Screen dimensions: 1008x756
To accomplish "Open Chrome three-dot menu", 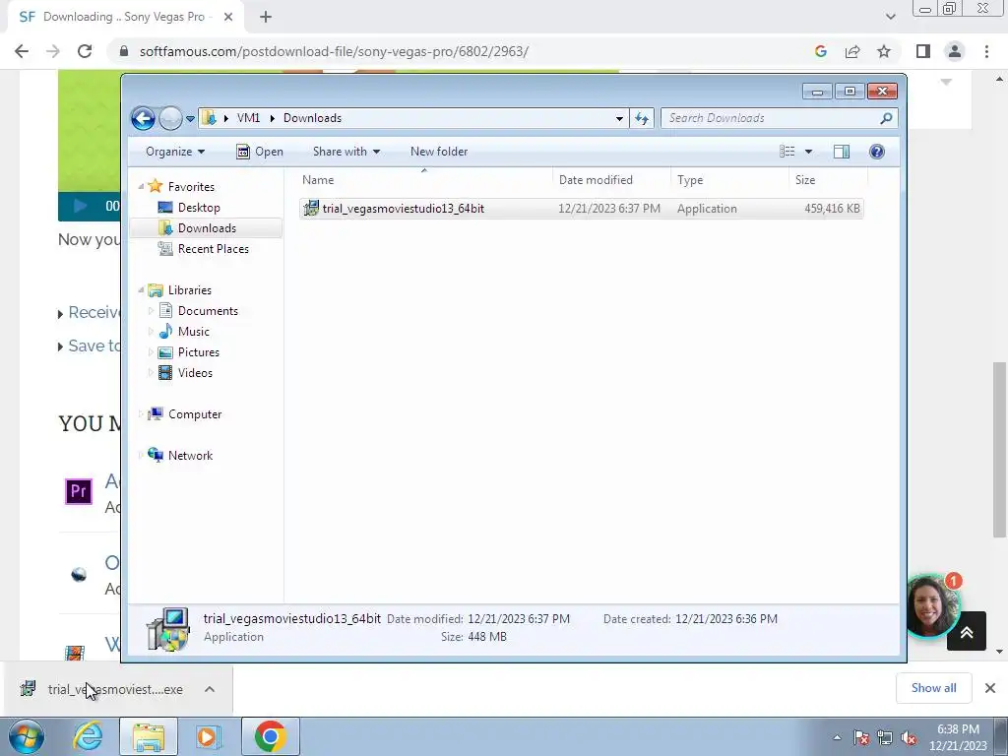I will point(986,51).
